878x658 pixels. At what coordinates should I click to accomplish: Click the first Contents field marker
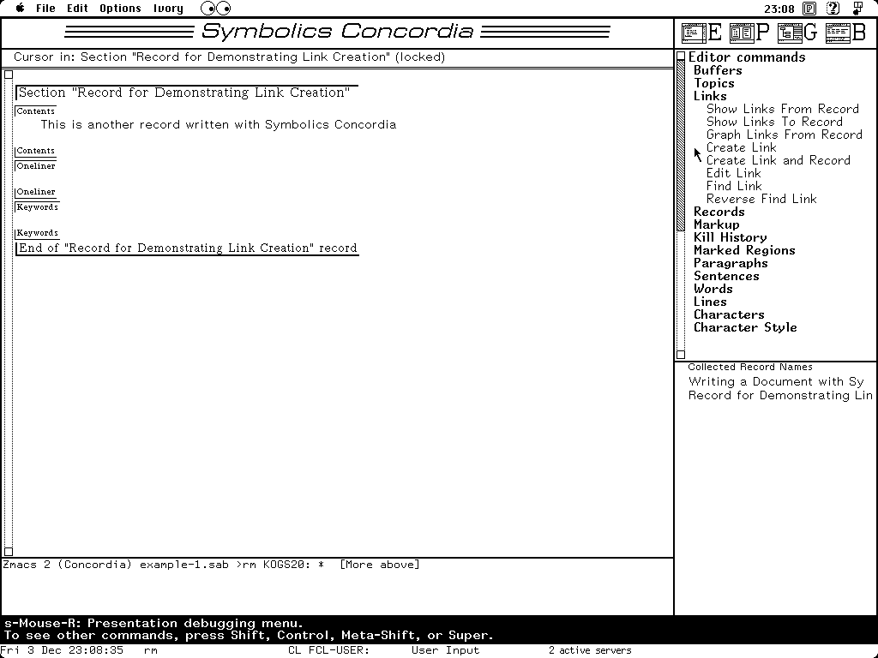click(35, 111)
